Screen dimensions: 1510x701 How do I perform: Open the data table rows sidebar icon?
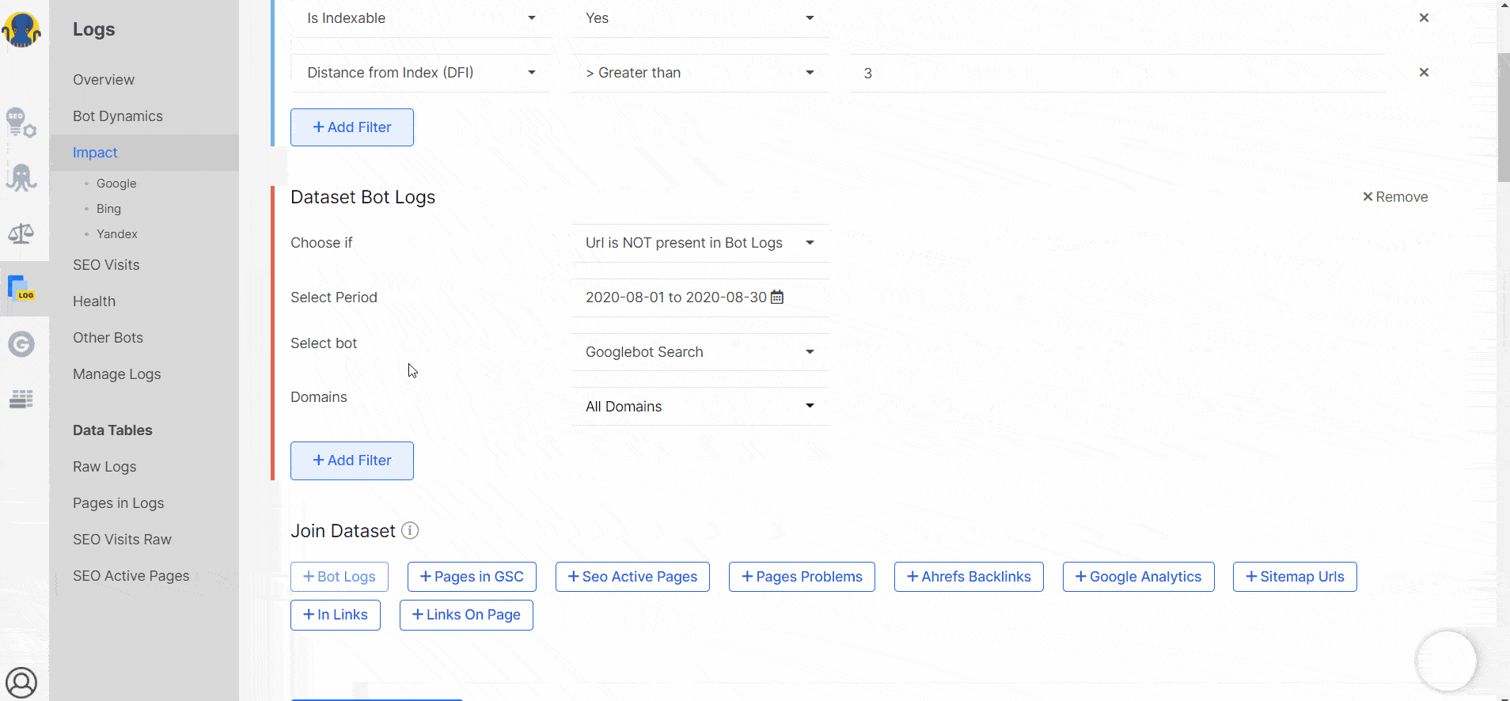point(21,399)
